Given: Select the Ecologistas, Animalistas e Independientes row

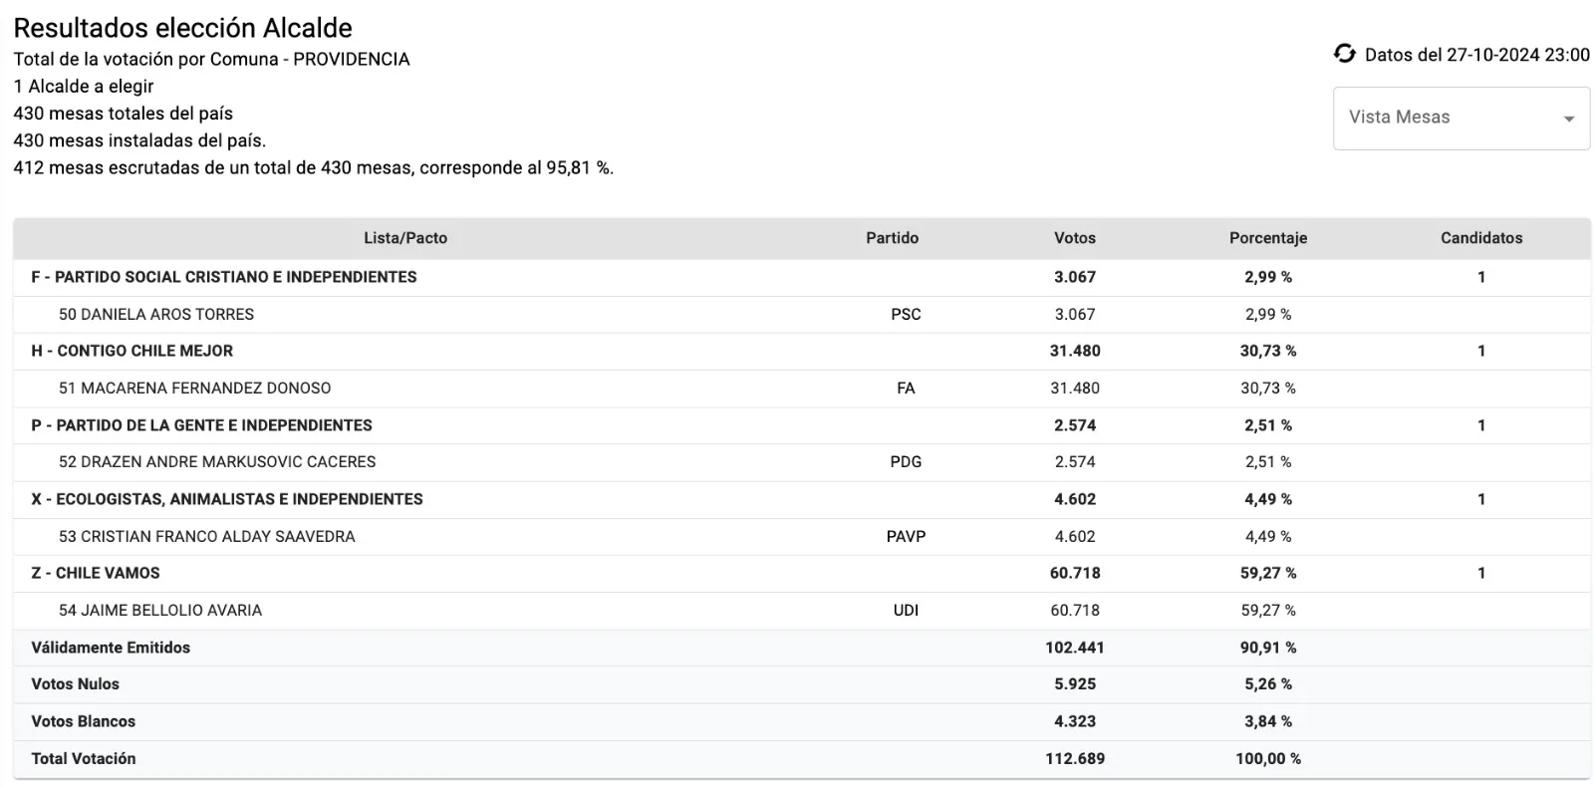Looking at the screenshot, I should (x=227, y=499).
